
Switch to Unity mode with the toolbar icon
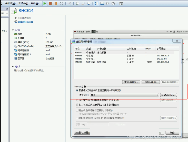113,4
